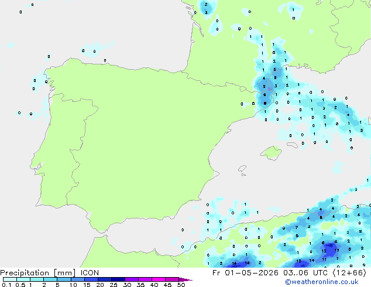371x287 pixels.
Task: Click the 1–2 mm legend color swatch
Action: pos(37,279)
